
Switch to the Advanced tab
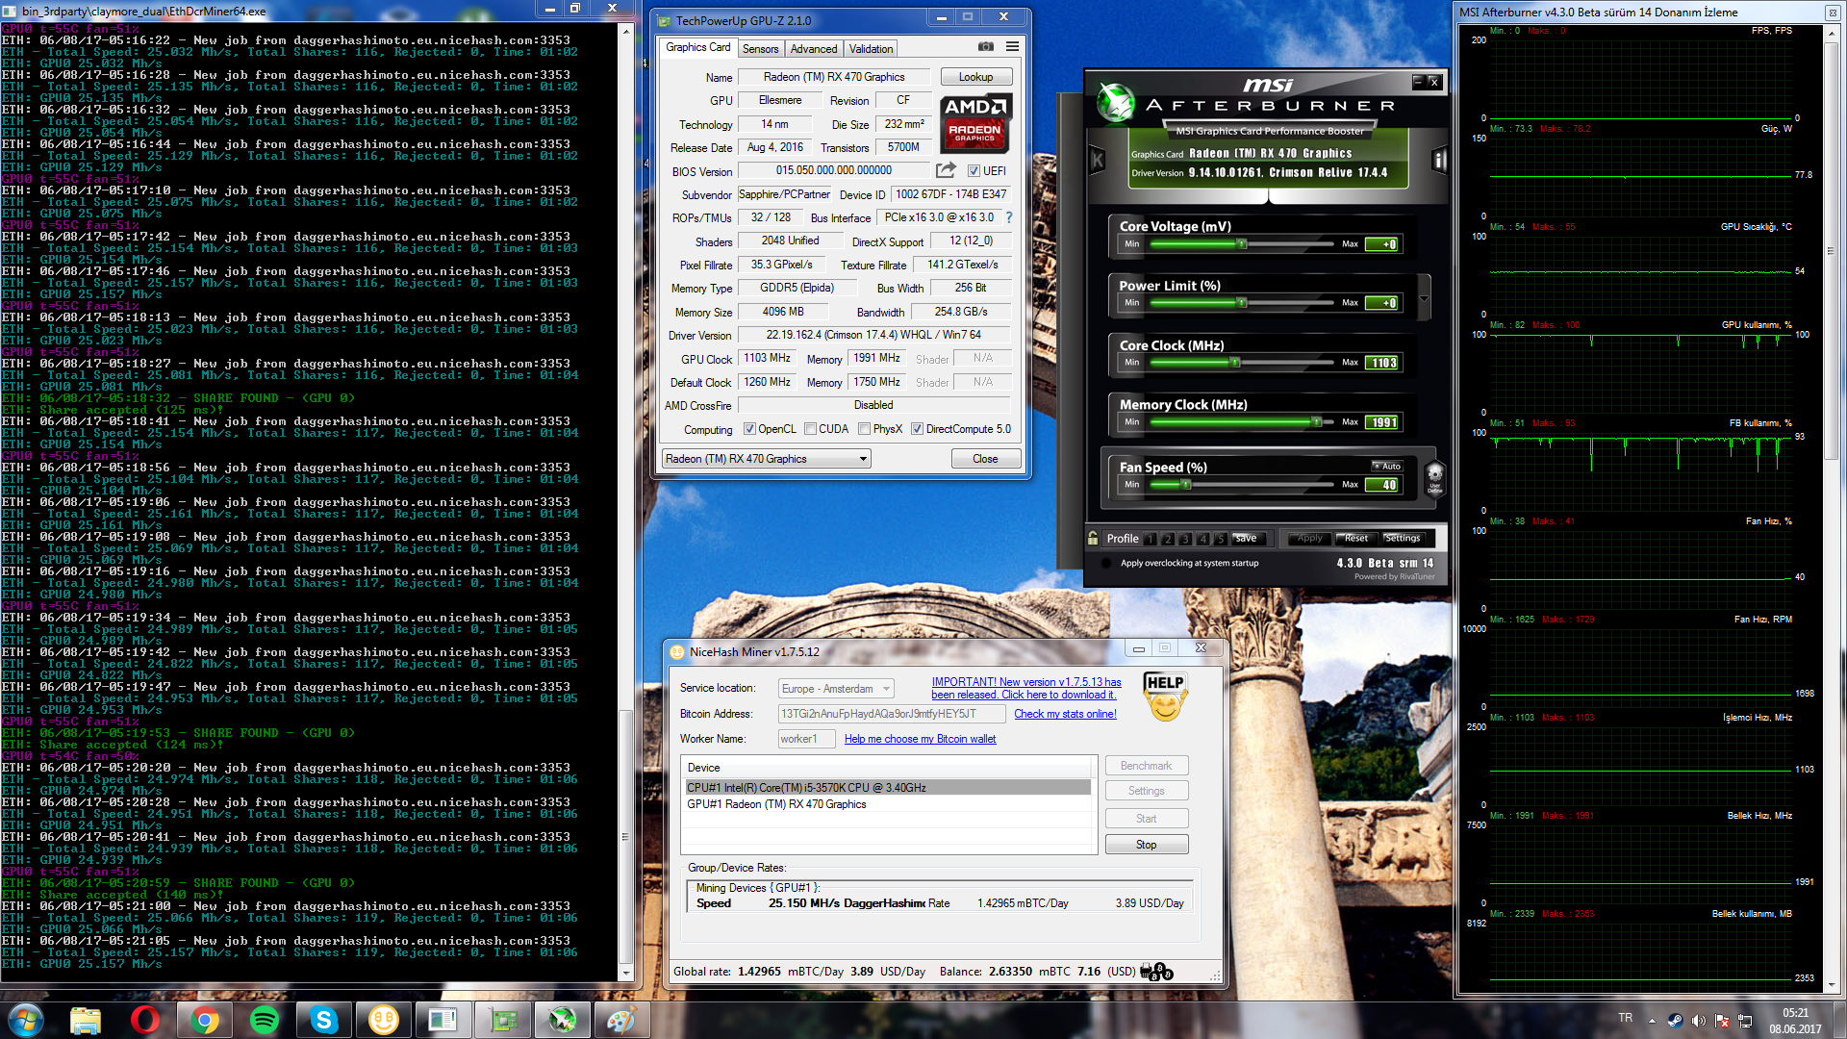814,49
